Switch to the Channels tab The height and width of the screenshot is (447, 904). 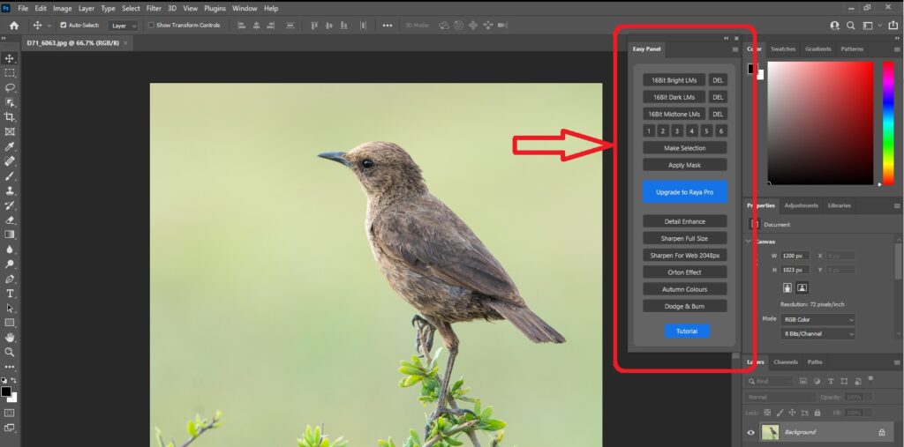click(785, 362)
